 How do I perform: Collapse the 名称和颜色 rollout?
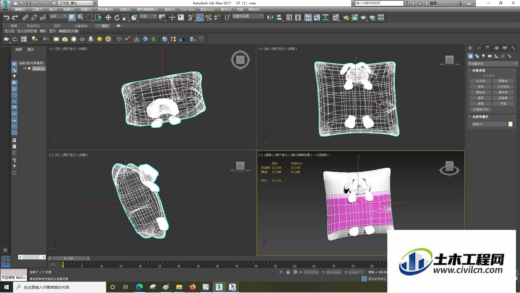click(x=470, y=117)
